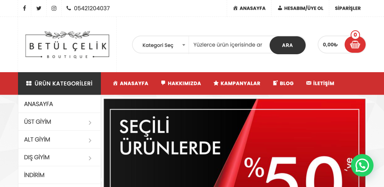Click the phone icon beside 05421204037
384x187 pixels.
[x=69, y=8]
